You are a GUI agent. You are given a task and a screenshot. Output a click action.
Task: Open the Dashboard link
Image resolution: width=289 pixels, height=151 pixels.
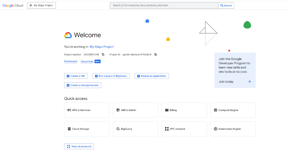[71, 61]
